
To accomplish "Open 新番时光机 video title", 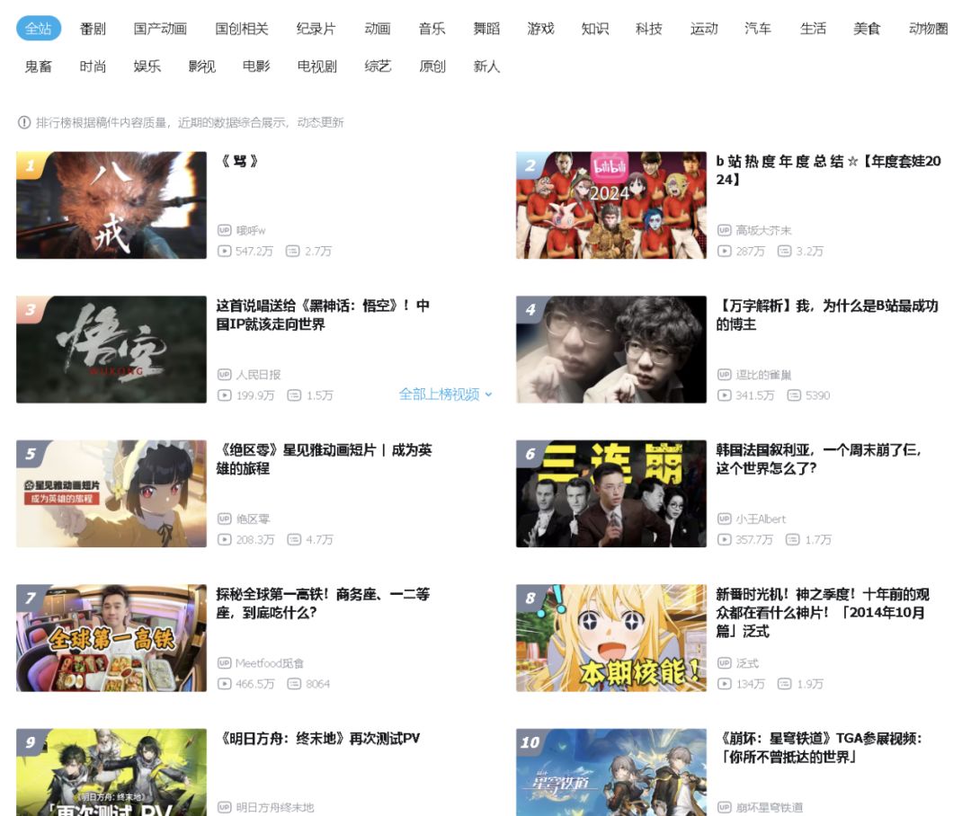I will [823, 612].
